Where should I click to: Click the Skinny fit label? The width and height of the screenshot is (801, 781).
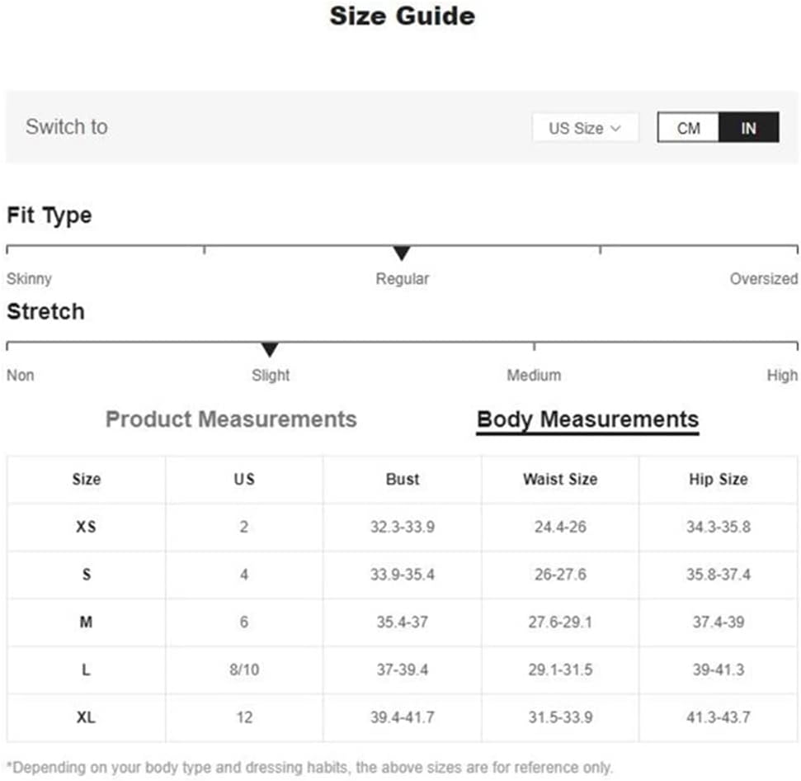(x=29, y=279)
